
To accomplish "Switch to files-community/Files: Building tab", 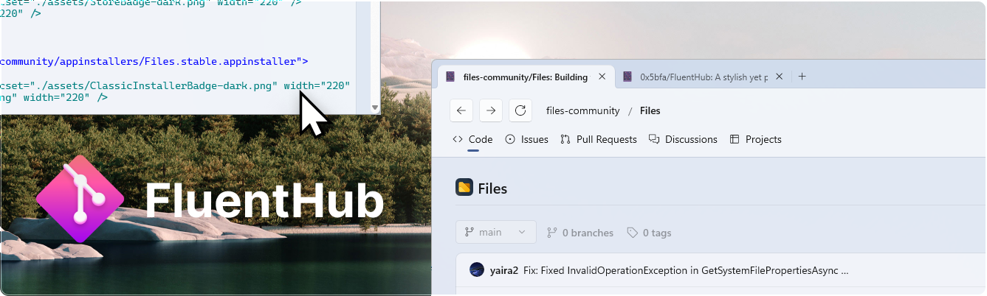I will 526,77.
